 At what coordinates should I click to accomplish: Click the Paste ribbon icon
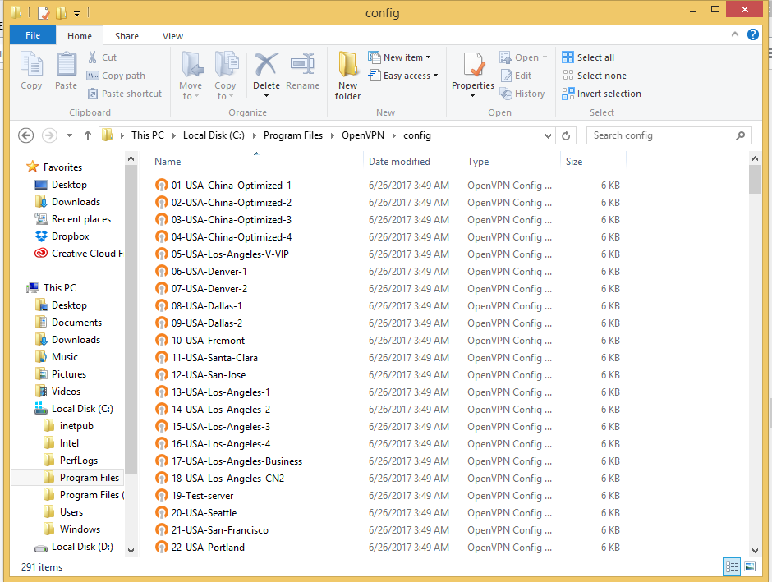(x=66, y=65)
